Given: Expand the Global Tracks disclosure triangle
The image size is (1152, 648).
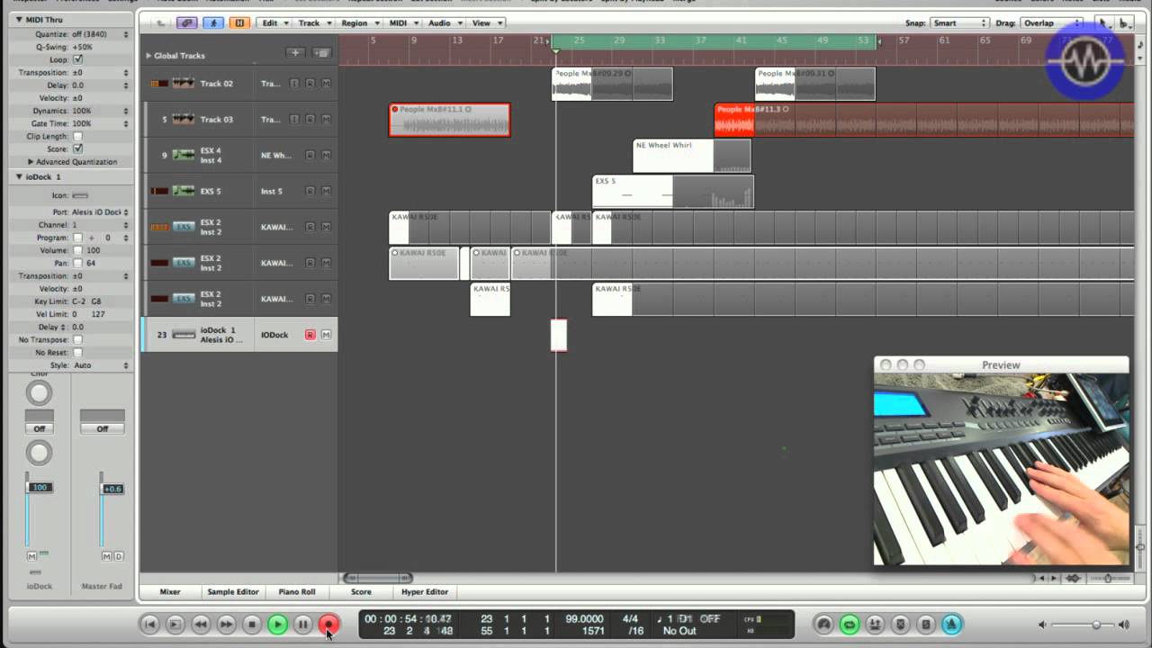Looking at the screenshot, I should pyautogui.click(x=148, y=55).
